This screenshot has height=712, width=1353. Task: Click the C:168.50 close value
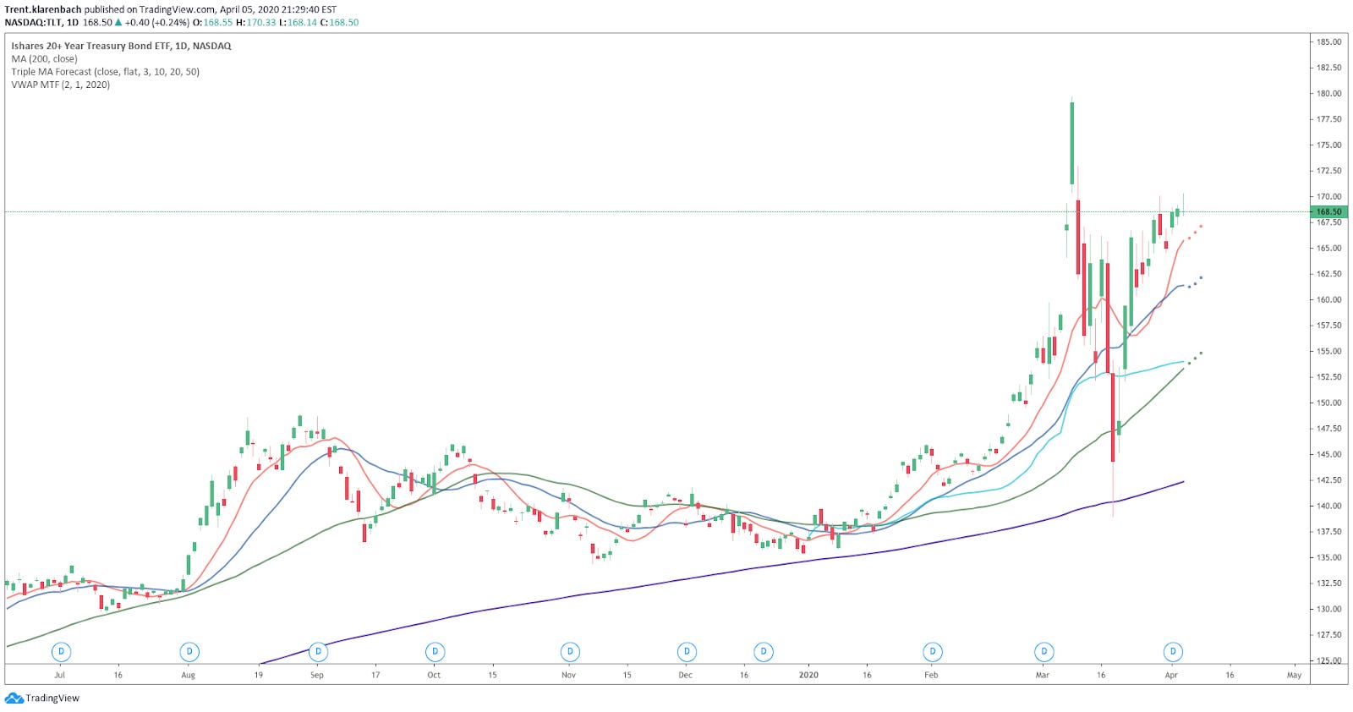(x=340, y=23)
